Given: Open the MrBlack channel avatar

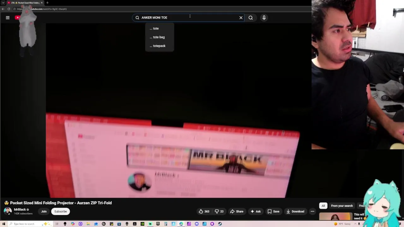Looking at the screenshot, I should click(8, 211).
